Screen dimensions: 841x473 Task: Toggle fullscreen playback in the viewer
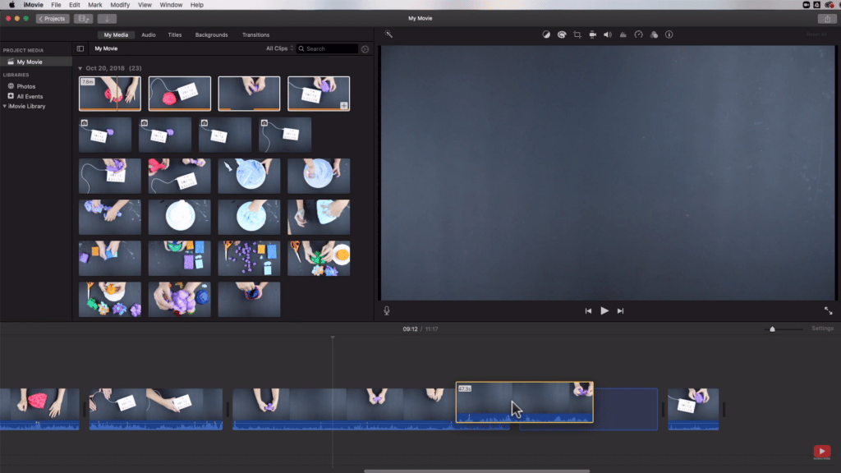tap(828, 310)
